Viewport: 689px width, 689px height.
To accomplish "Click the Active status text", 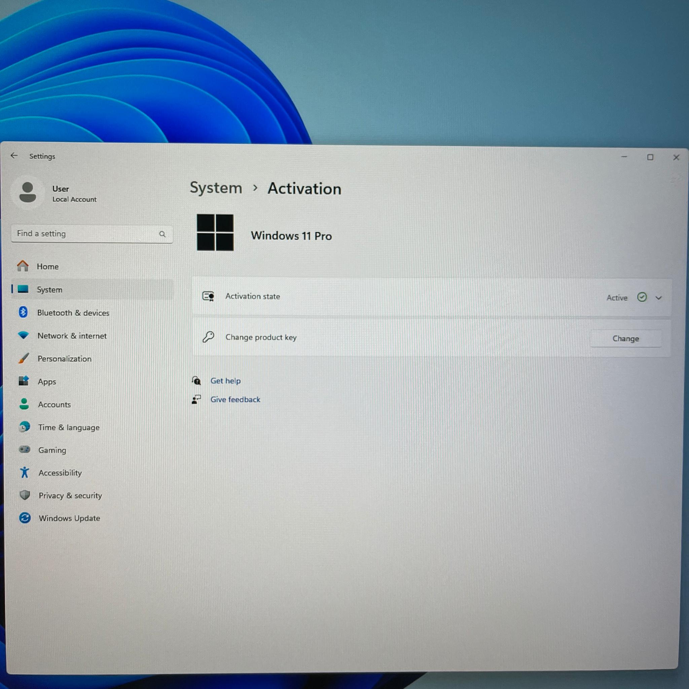I will coord(617,297).
